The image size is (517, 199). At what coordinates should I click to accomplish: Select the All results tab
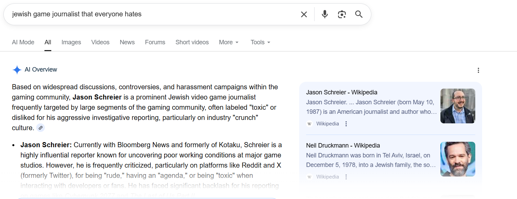click(x=48, y=42)
